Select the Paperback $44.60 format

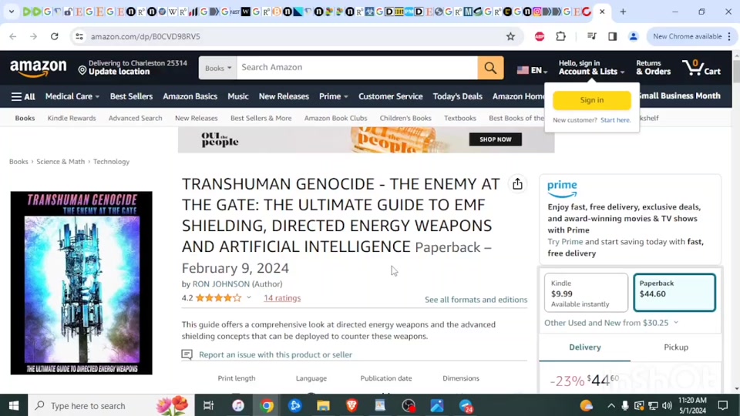tap(674, 293)
